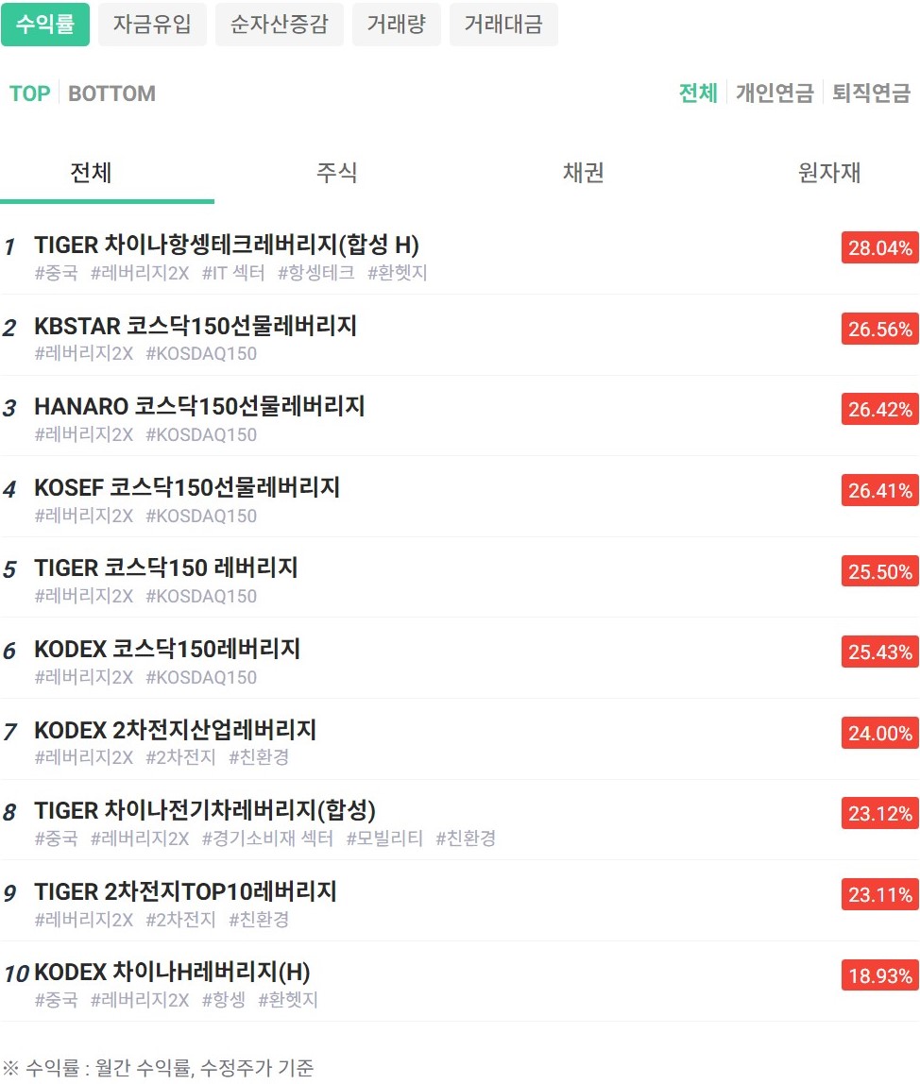This screenshot has width=920, height=1084.
Task: Filter by 퇴직연금 accounts
Action: tap(871, 93)
